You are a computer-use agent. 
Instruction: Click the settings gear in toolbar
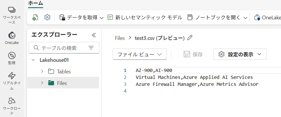coord(47,17)
